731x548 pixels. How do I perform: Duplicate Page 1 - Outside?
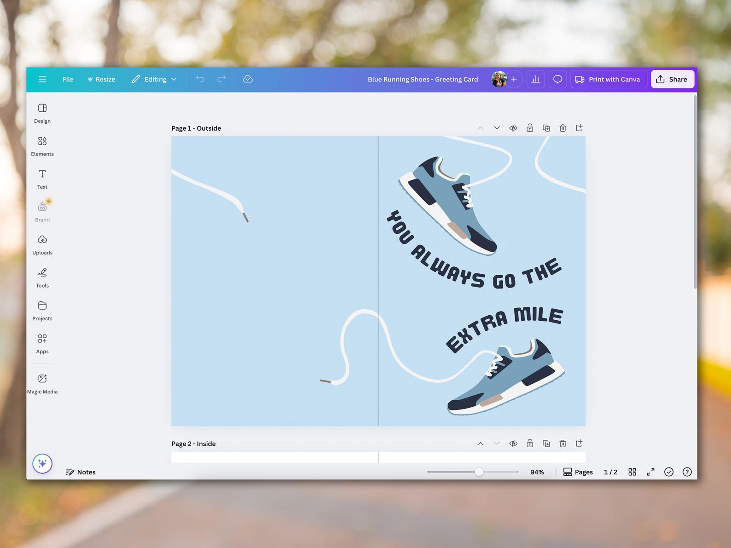tap(546, 128)
